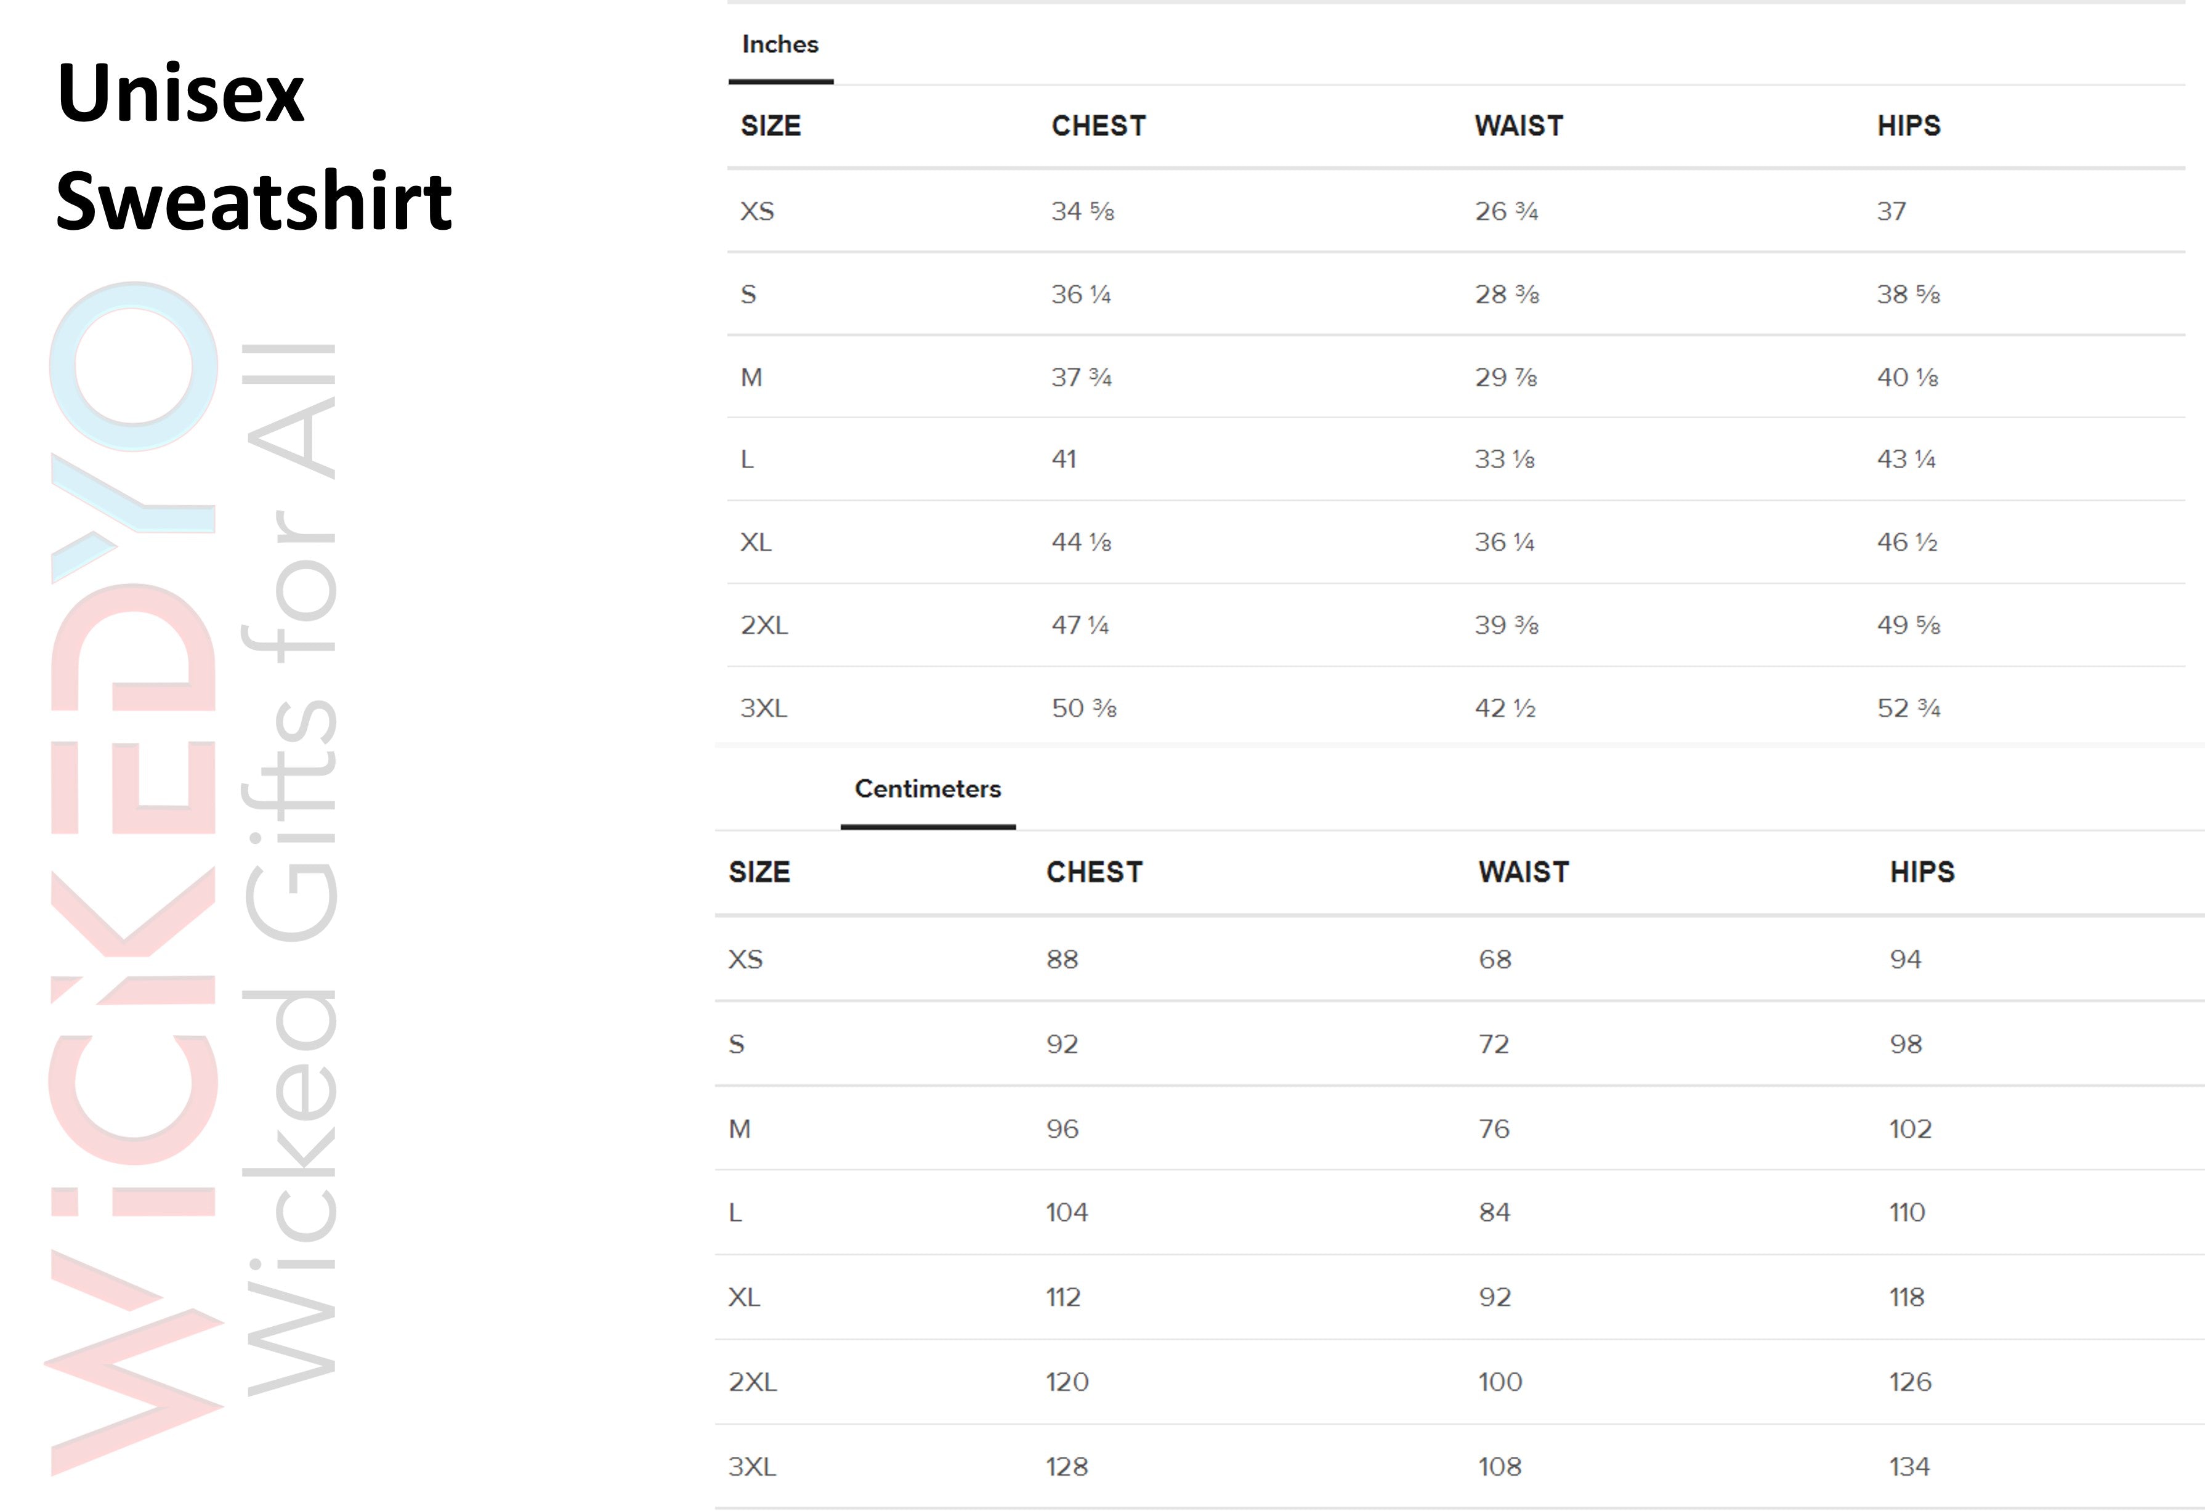
Task: Click the 34 ⅝ chest value for XS
Action: click(1082, 211)
